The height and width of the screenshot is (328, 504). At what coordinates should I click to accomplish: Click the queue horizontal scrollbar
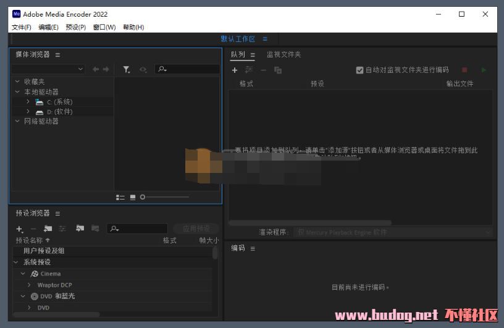click(310, 222)
